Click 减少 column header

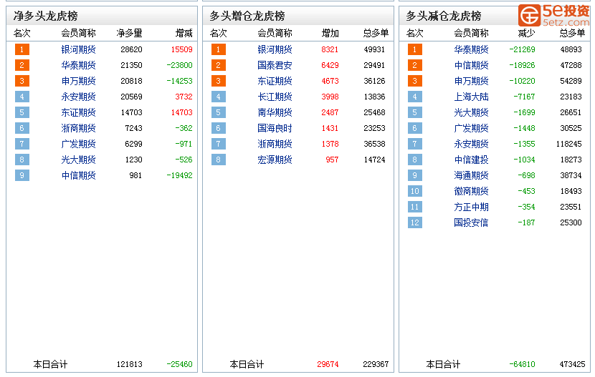coord(526,34)
